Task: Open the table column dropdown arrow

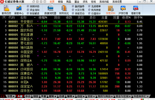Action: point(4,17)
